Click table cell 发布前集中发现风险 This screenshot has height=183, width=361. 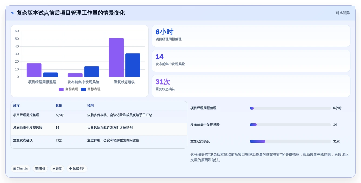coord(28,128)
